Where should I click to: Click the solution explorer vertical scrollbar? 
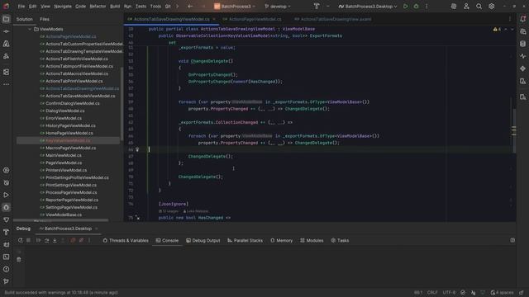[x=122, y=105]
